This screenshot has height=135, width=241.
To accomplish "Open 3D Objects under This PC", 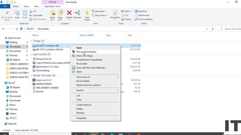I will coord(15,87).
